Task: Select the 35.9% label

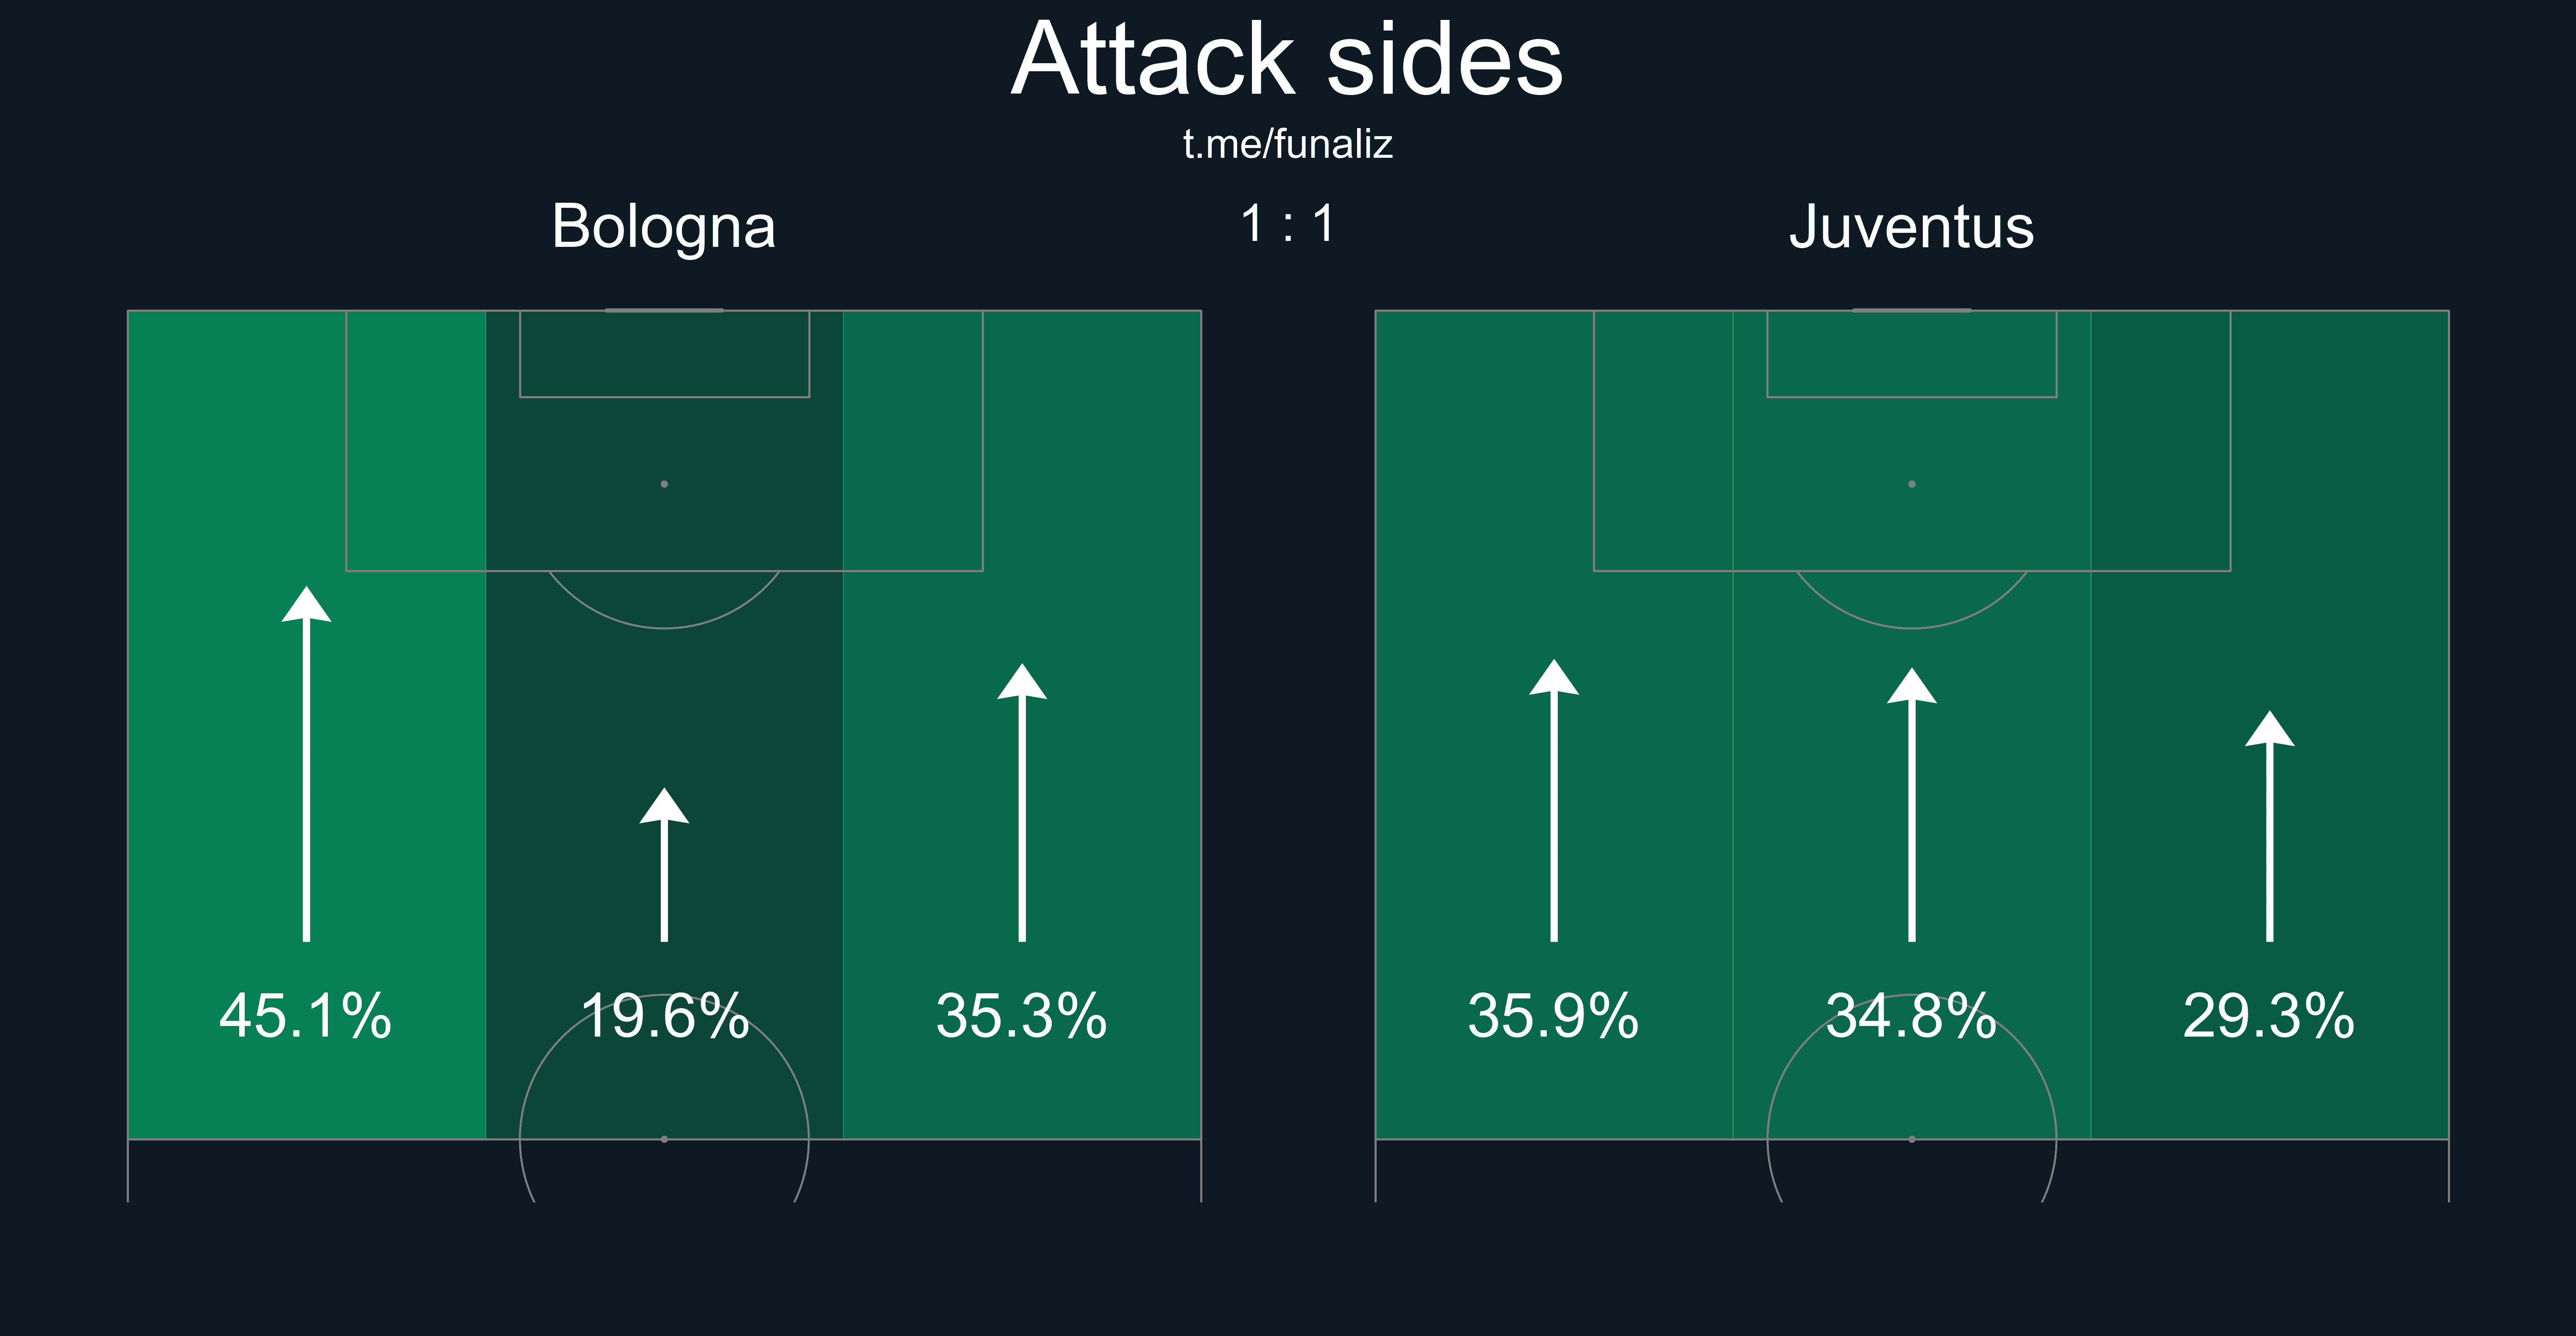Action: pos(1554,1016)
